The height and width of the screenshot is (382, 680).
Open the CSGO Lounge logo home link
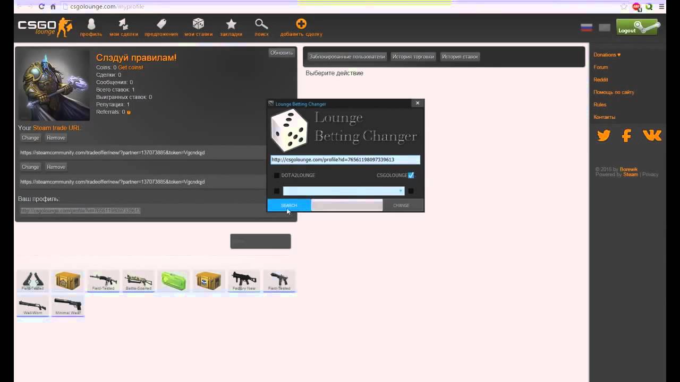click(45, 27)
